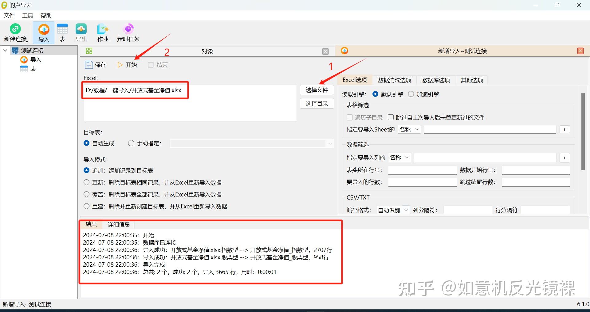Collapse the 测试连接 tree node

[5, 50]
